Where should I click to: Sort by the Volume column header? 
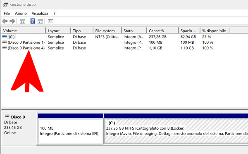24,31
